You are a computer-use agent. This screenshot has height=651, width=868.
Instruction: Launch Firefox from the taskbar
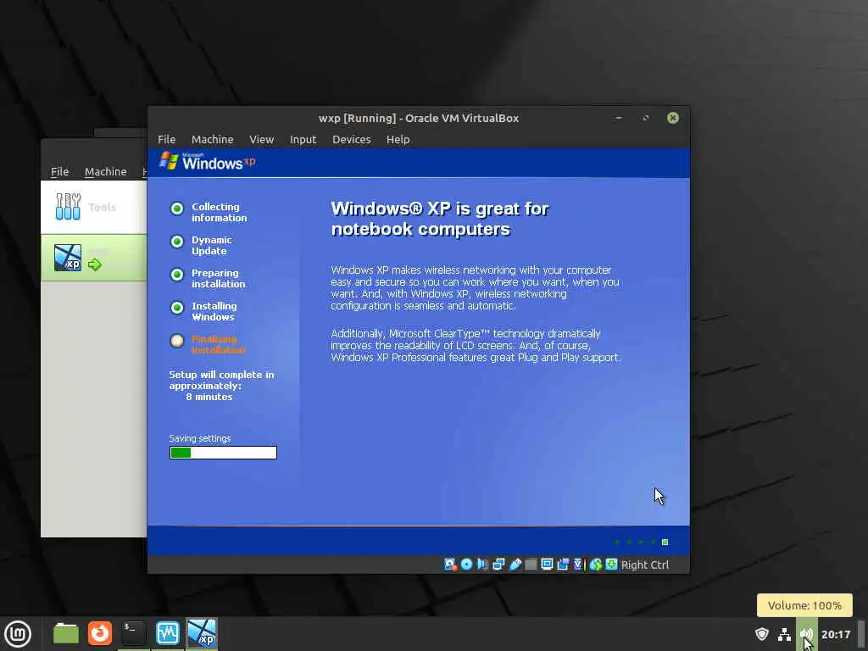100,633
